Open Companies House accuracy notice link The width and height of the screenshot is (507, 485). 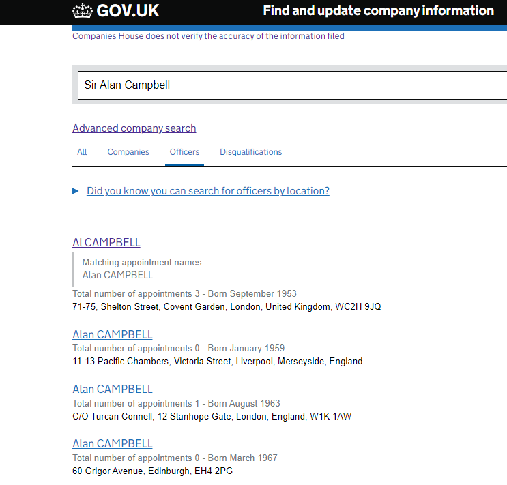[208, 36]
